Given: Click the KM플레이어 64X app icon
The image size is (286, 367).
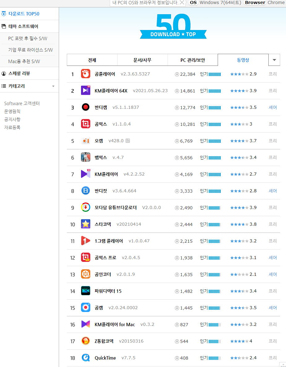Looking at the screenshot, I should (x=85, y=90).
